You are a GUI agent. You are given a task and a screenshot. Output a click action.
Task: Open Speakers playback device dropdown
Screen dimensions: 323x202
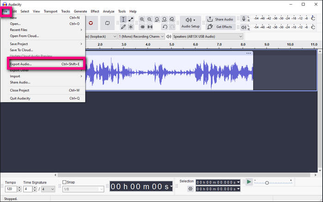[207, 36]
